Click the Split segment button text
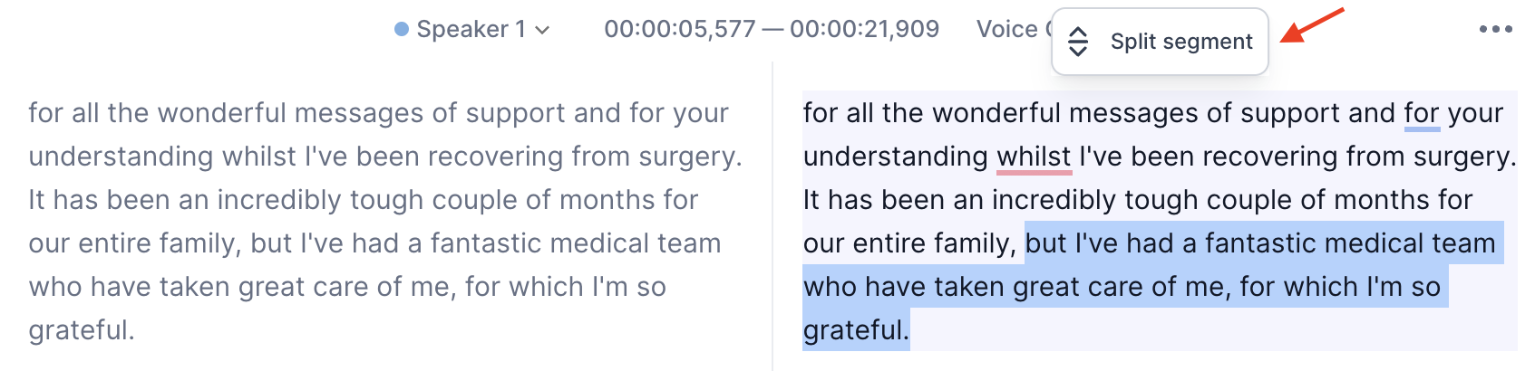 (1181, 42)
